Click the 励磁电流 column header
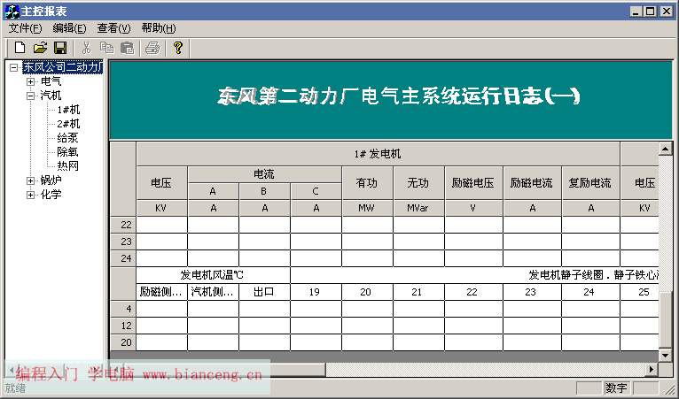 pyautogui.click(x=532, y=183)
